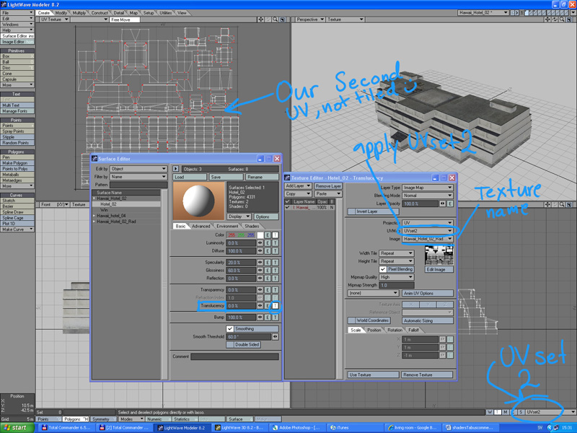This screenshot has height=433, width=577.
Task: Open the Image dropdown in Texture Editor
Action: [428, 239]
